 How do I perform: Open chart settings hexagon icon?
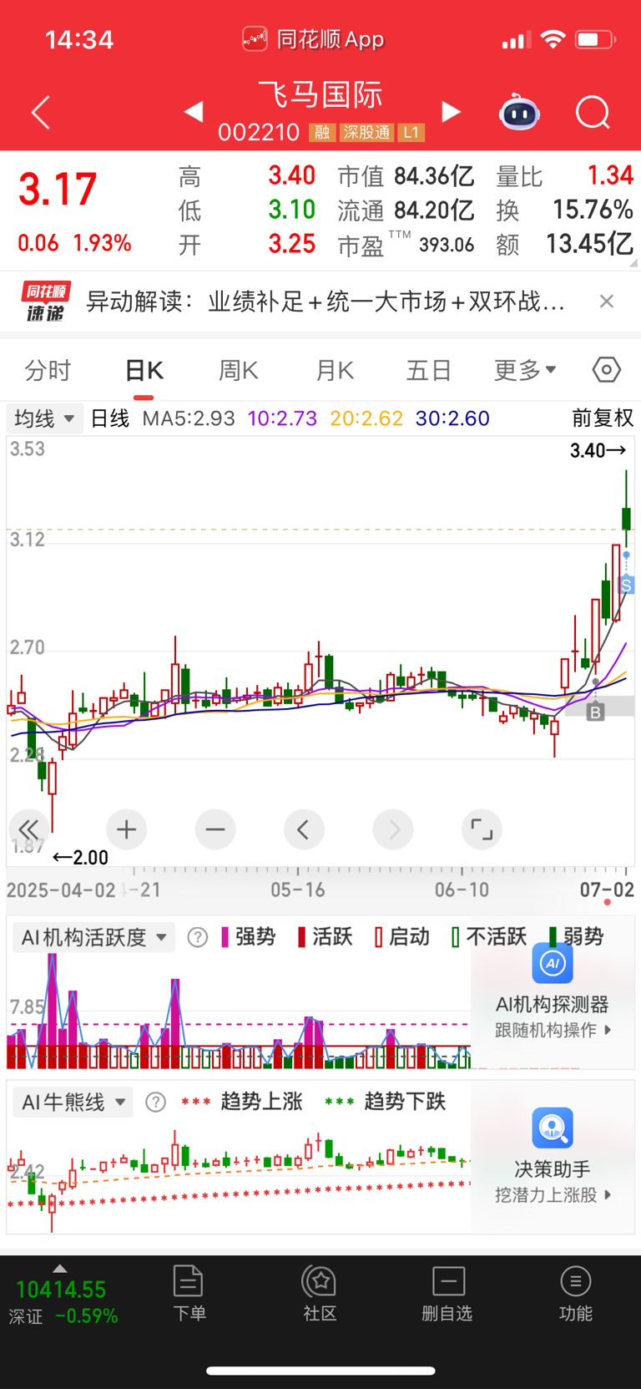click(x=606, y=369)
